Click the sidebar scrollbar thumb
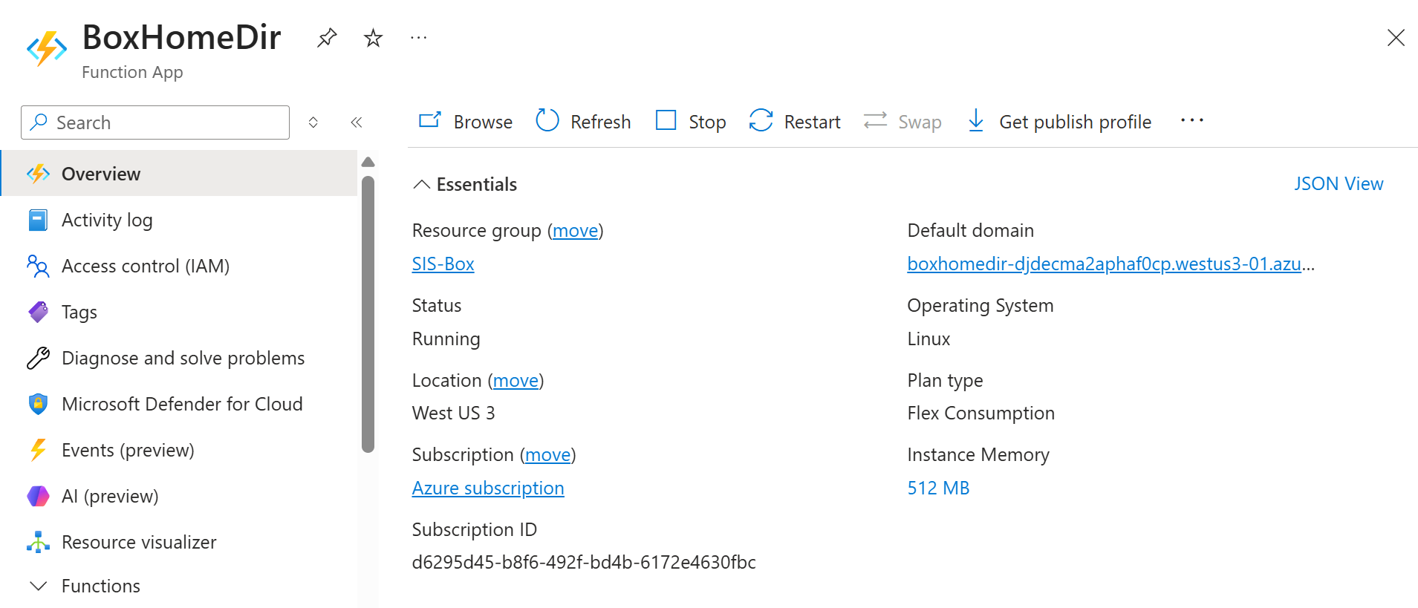This screenshot has height=608, width=1418. 368,314
